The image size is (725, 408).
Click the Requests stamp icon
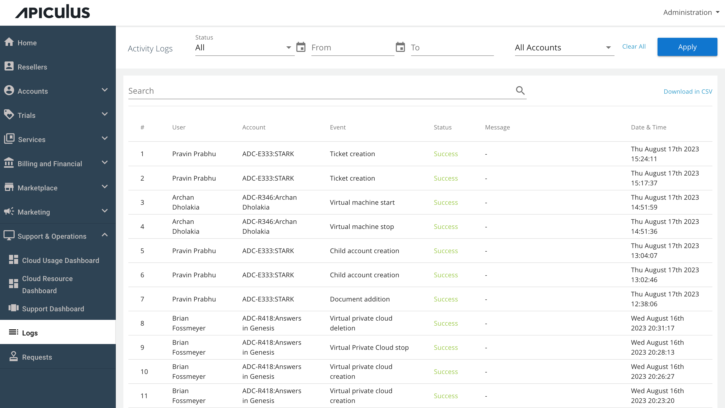click(14, 356)
